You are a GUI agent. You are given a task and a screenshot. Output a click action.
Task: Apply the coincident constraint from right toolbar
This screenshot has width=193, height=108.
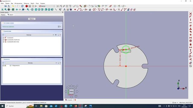point(191,14)
